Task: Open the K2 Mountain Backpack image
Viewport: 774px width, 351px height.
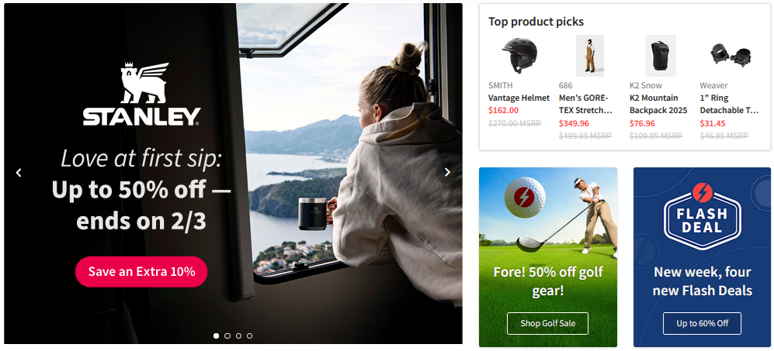Action: (660, 55)
